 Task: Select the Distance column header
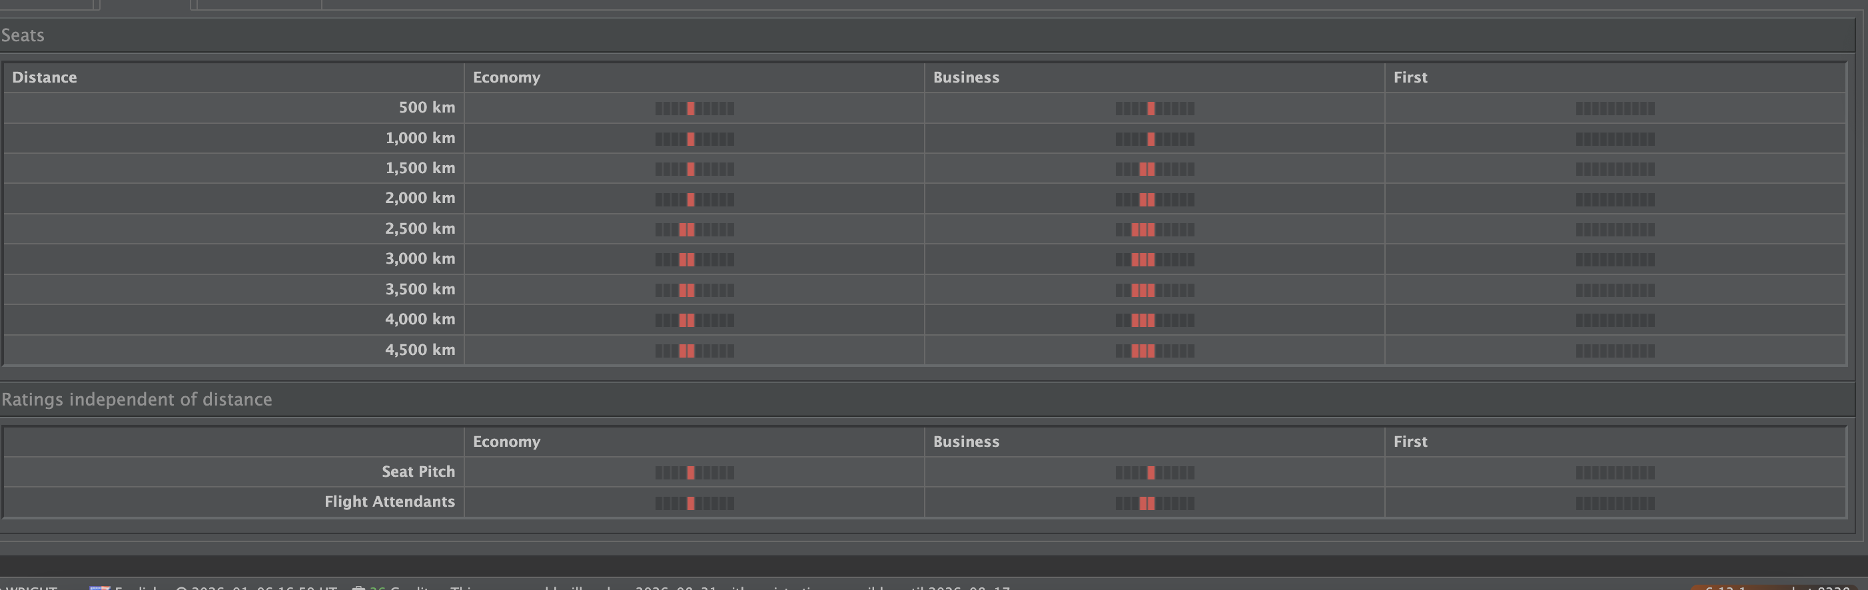tap(44, 77)
